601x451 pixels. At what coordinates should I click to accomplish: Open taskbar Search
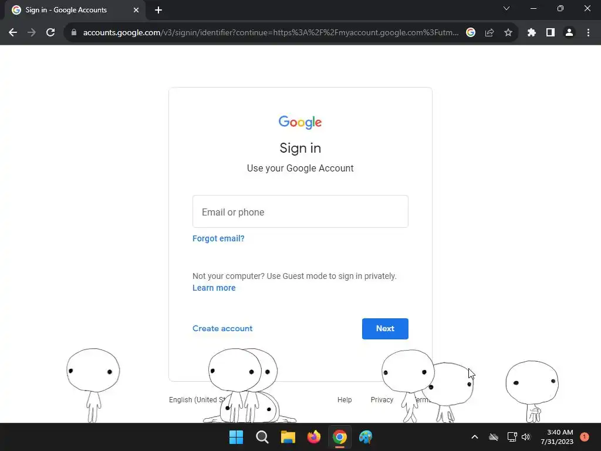click(262, 437)
